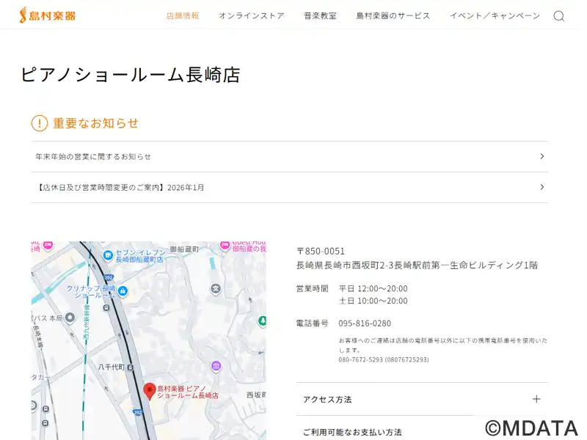Click the Shimamura Gakki logo

[48, 15]
